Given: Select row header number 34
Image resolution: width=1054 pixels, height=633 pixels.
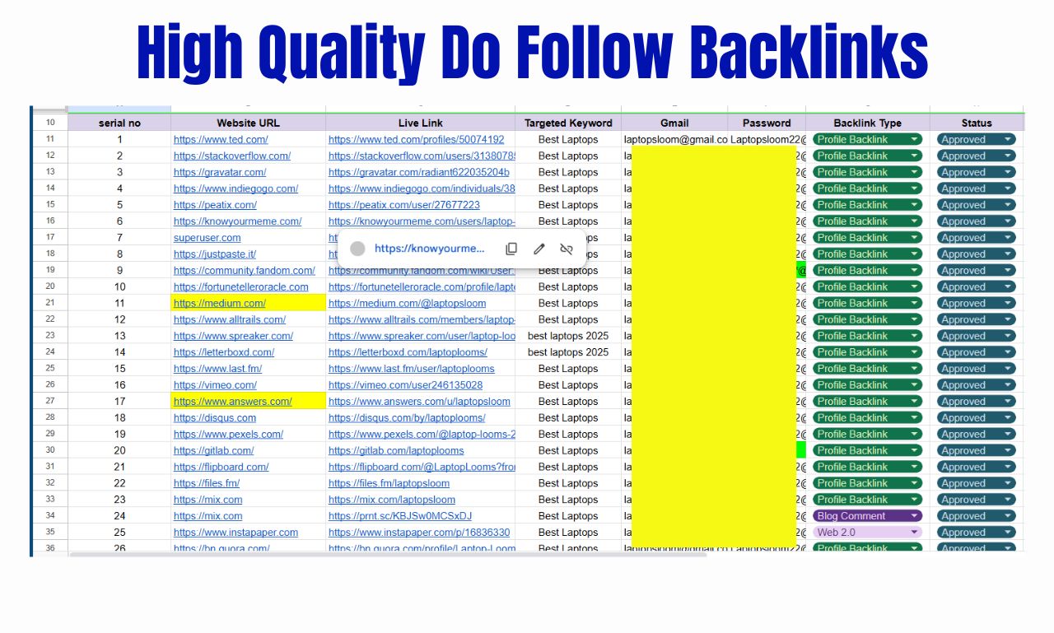Looking at the screenshot, I should [x=50, y=516].
